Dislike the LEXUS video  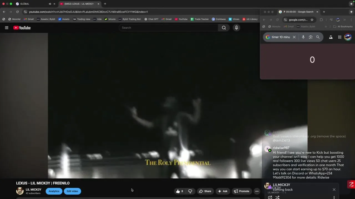[x=190, y=191]
